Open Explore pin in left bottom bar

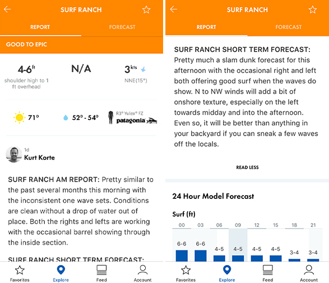click(61, 273)
